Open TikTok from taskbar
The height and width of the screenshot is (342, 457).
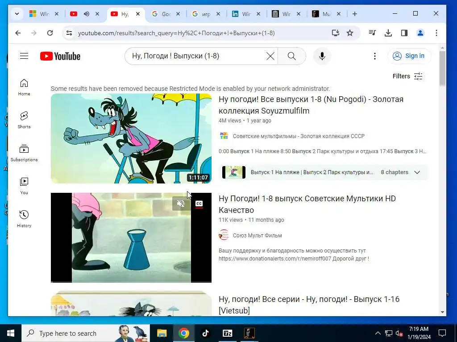205,333
